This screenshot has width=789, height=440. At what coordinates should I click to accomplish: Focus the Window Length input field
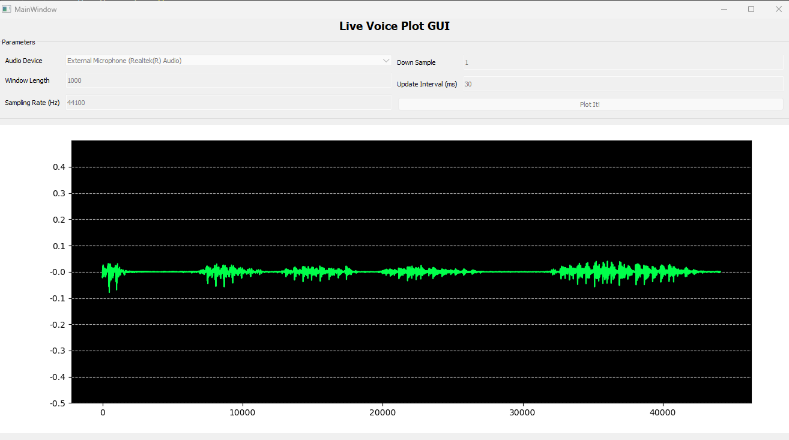point(228,80)
